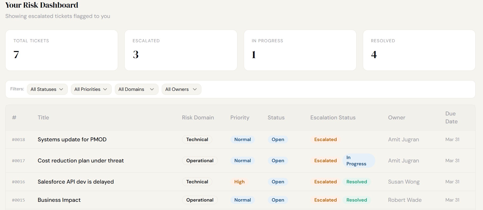
Task: Click the Total Tickets summary card
Action: click(x=62, y=50)
